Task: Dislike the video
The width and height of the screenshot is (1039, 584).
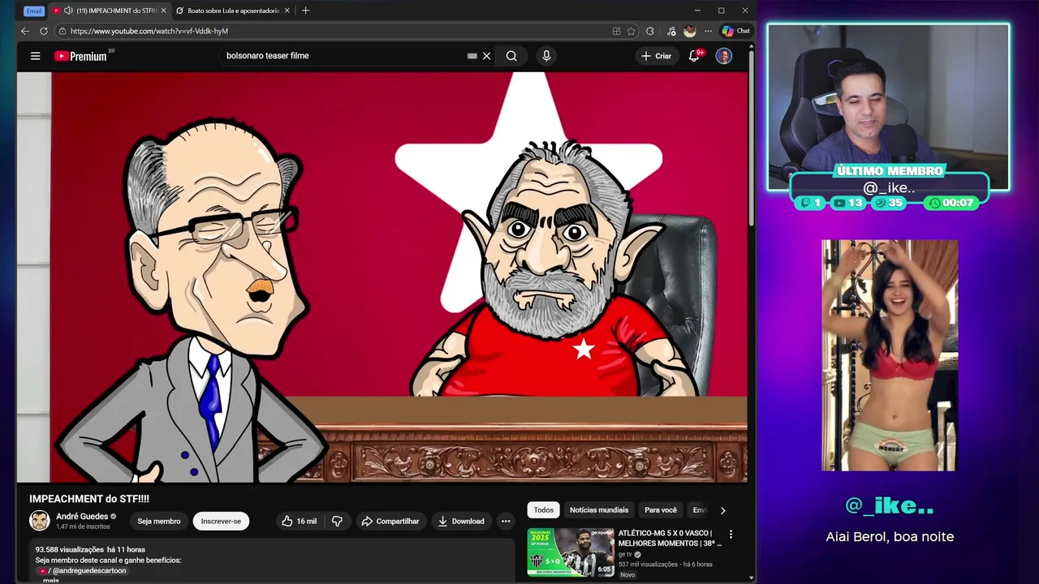Action: (337, 522)
